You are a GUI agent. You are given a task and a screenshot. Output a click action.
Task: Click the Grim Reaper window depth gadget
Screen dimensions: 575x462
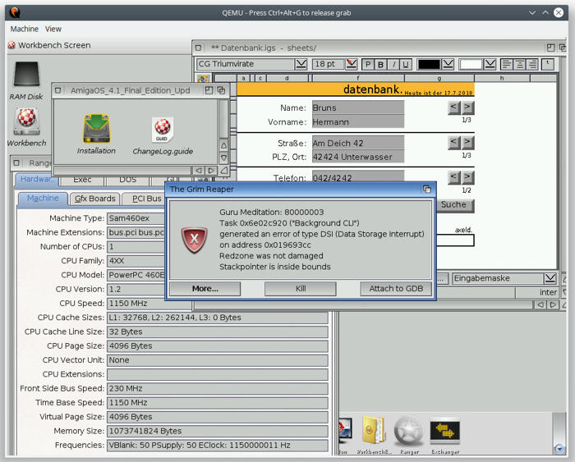coord(426,189)
